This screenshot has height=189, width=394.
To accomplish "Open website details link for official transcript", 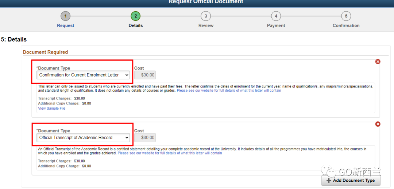I will point(170,153).
